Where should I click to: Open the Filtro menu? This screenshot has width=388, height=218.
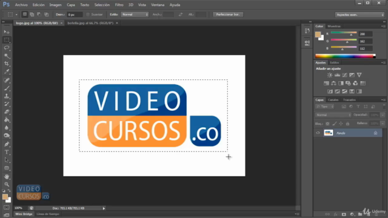point(119,5)
